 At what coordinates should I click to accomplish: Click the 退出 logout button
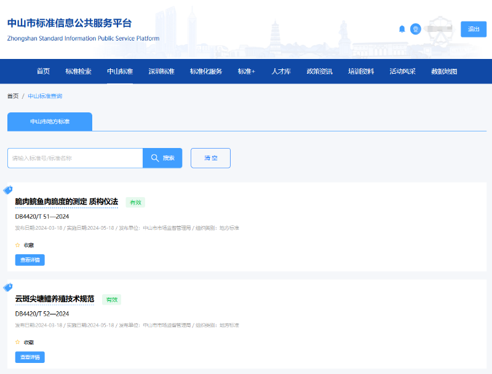coord(473,29)
